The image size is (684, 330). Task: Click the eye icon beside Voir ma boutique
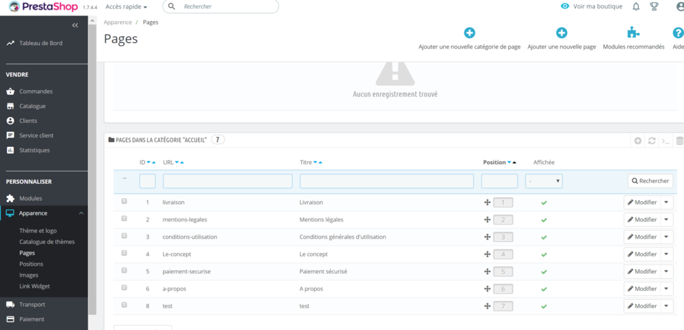565,7
